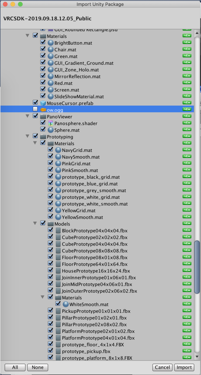Screen dimensions: 201x375
Task: Click the HousePrototype16x16x24.fbx model icon
Action: (58, 271)
